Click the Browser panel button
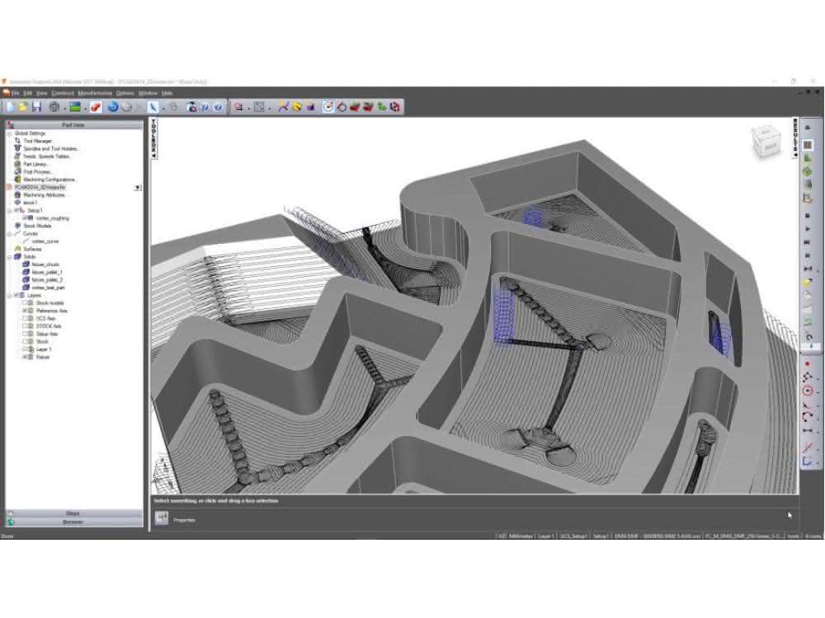Viewport: 825px width, 618px height. point(73,522)
